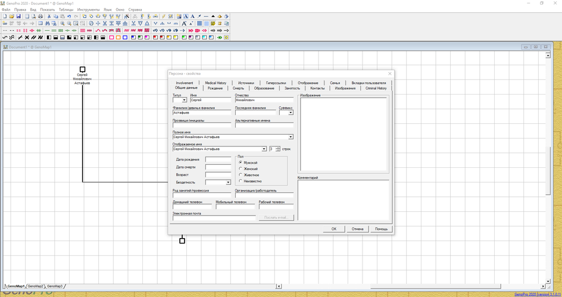
Task: Click the Электронная почта field
Action: click(x=214, y=218)
